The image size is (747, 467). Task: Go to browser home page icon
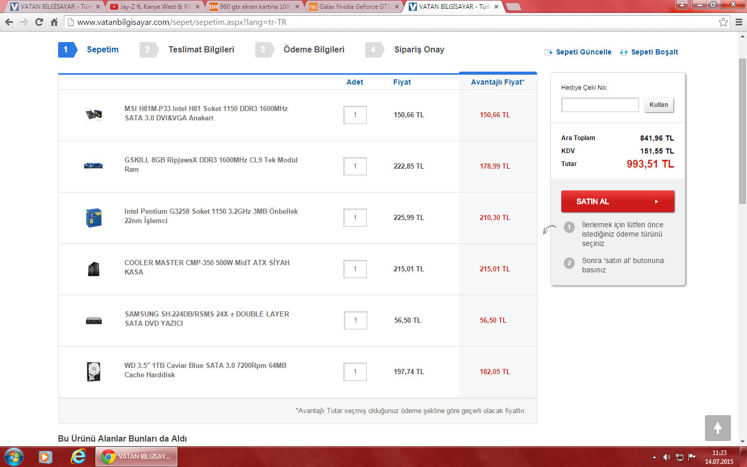pyautogui.click(x=54, y=22)
